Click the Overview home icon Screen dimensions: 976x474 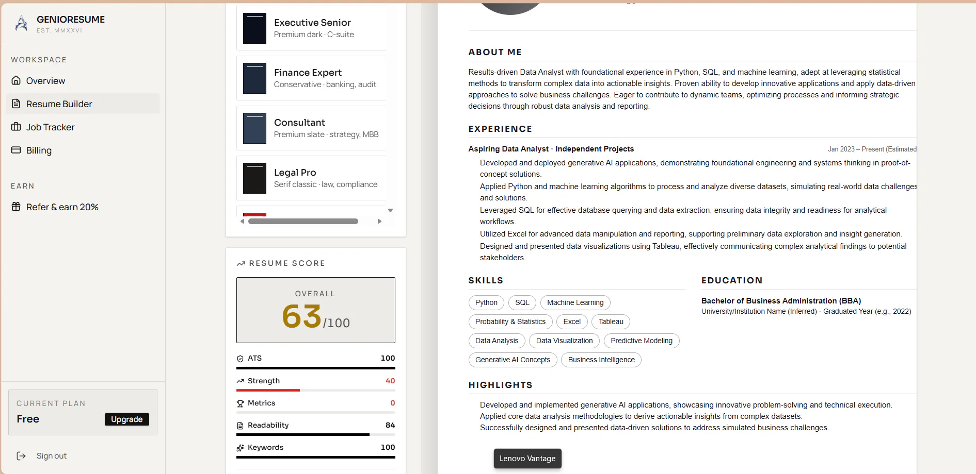pos(16,80)
